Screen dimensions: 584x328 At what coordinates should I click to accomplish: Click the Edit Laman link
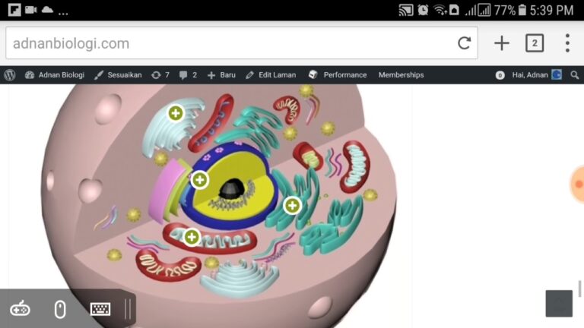click(271, 75)
